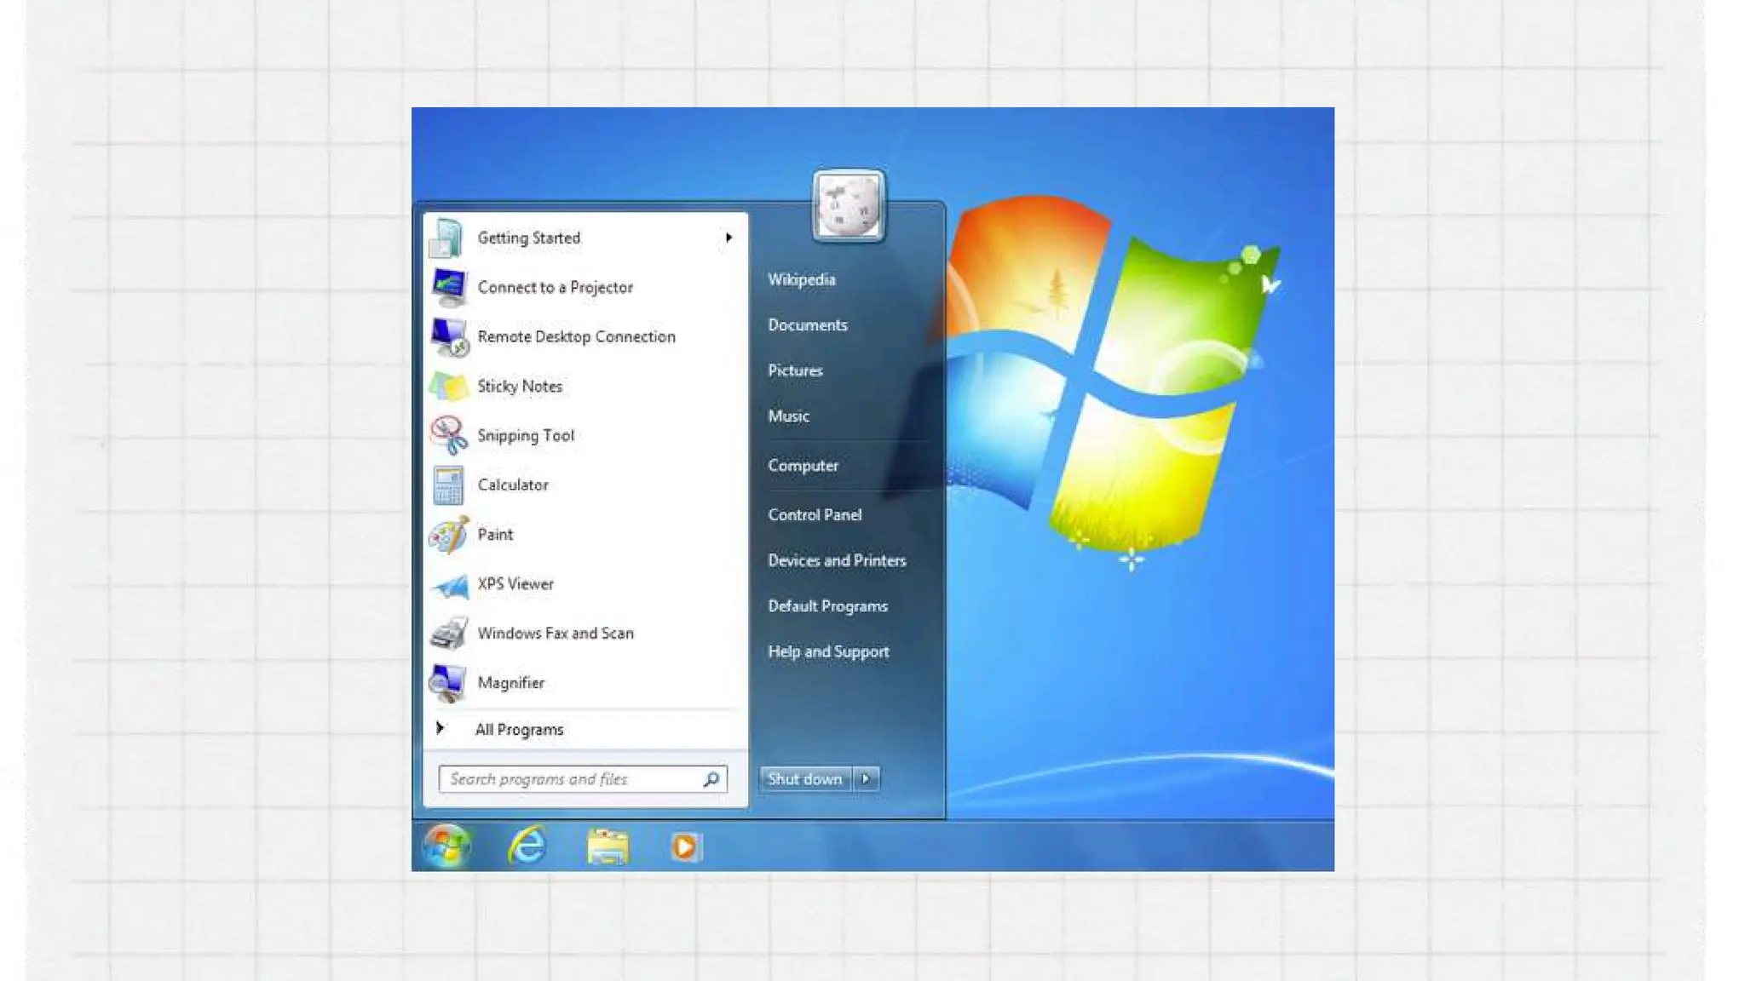Click the user account picture thumbnail
Image resolution: width=1745 pixels, height=981 pixels.
pyautogui.click(x=848, y=206)
